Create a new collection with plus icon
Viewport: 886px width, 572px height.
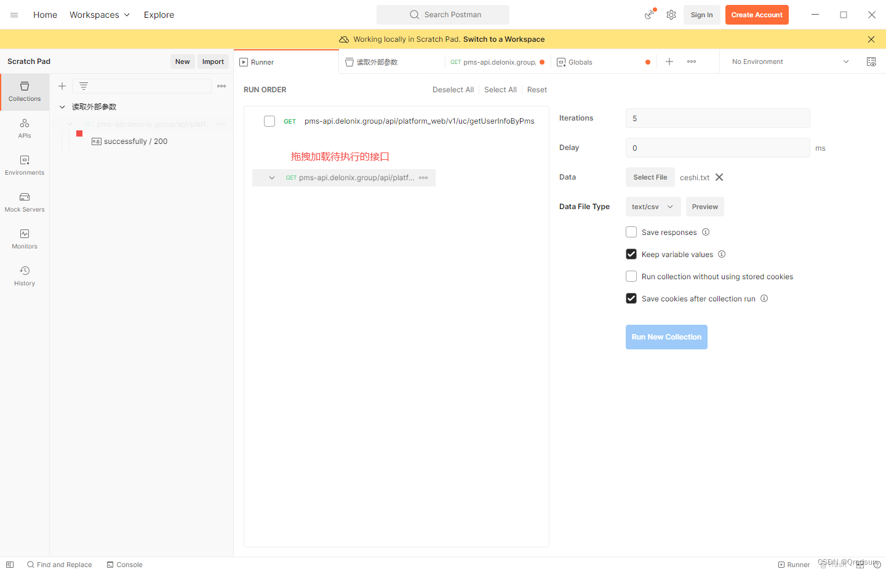tap(62, 86)
